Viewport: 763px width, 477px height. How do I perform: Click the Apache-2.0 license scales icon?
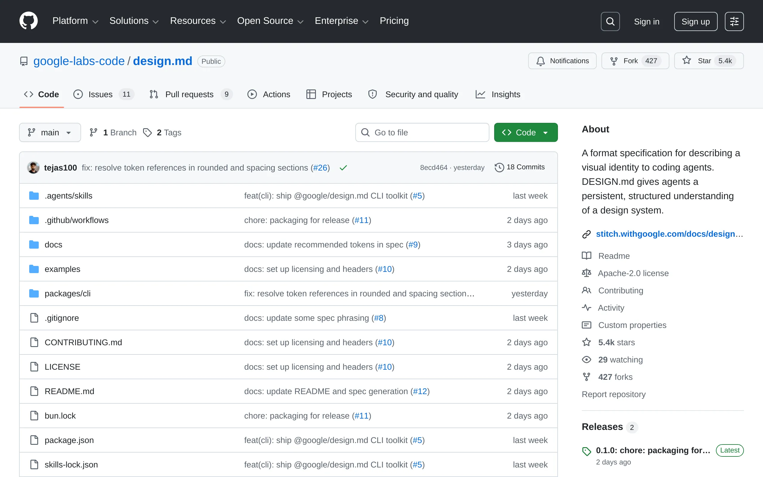click(587, 273)
